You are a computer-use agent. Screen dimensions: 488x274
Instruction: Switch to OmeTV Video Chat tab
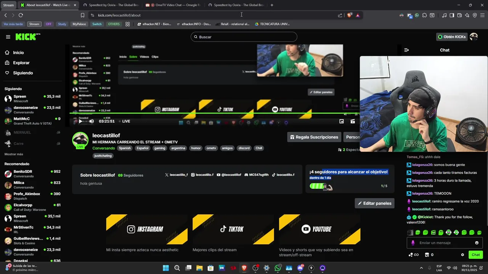coord(173,5)
